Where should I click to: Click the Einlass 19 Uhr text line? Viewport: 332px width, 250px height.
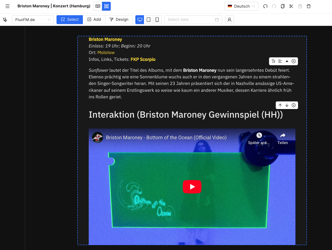(x=119, y=46)
